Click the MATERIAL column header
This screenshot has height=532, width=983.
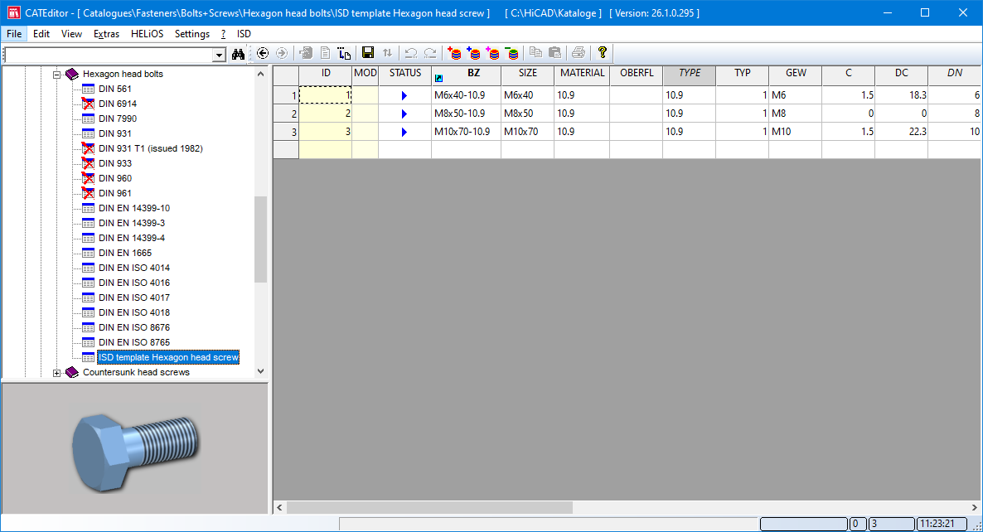tap(583, 75)
